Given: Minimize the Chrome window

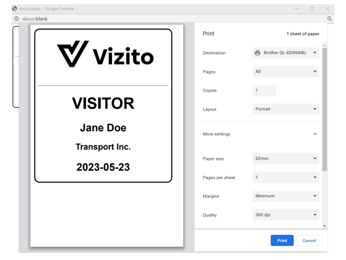Looking at the screenshot, I should pos(296,8).
